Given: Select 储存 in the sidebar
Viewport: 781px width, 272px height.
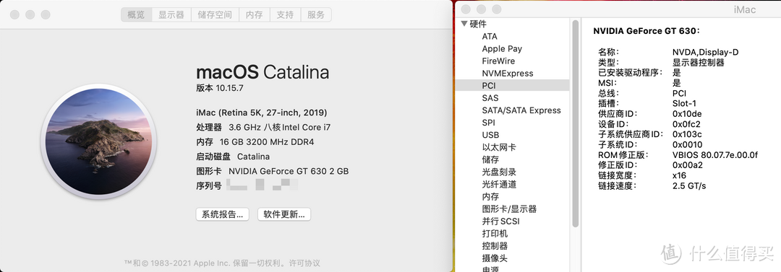Looking at the screenshot, I should click(x=490, y=159).
